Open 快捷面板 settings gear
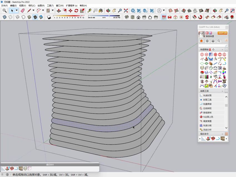The width and height of the screenshot is (236, 177). click(214, 49)
